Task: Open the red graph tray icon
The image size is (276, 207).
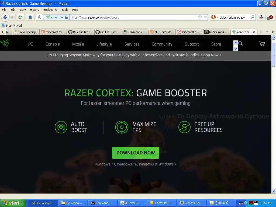Action: 251,203
